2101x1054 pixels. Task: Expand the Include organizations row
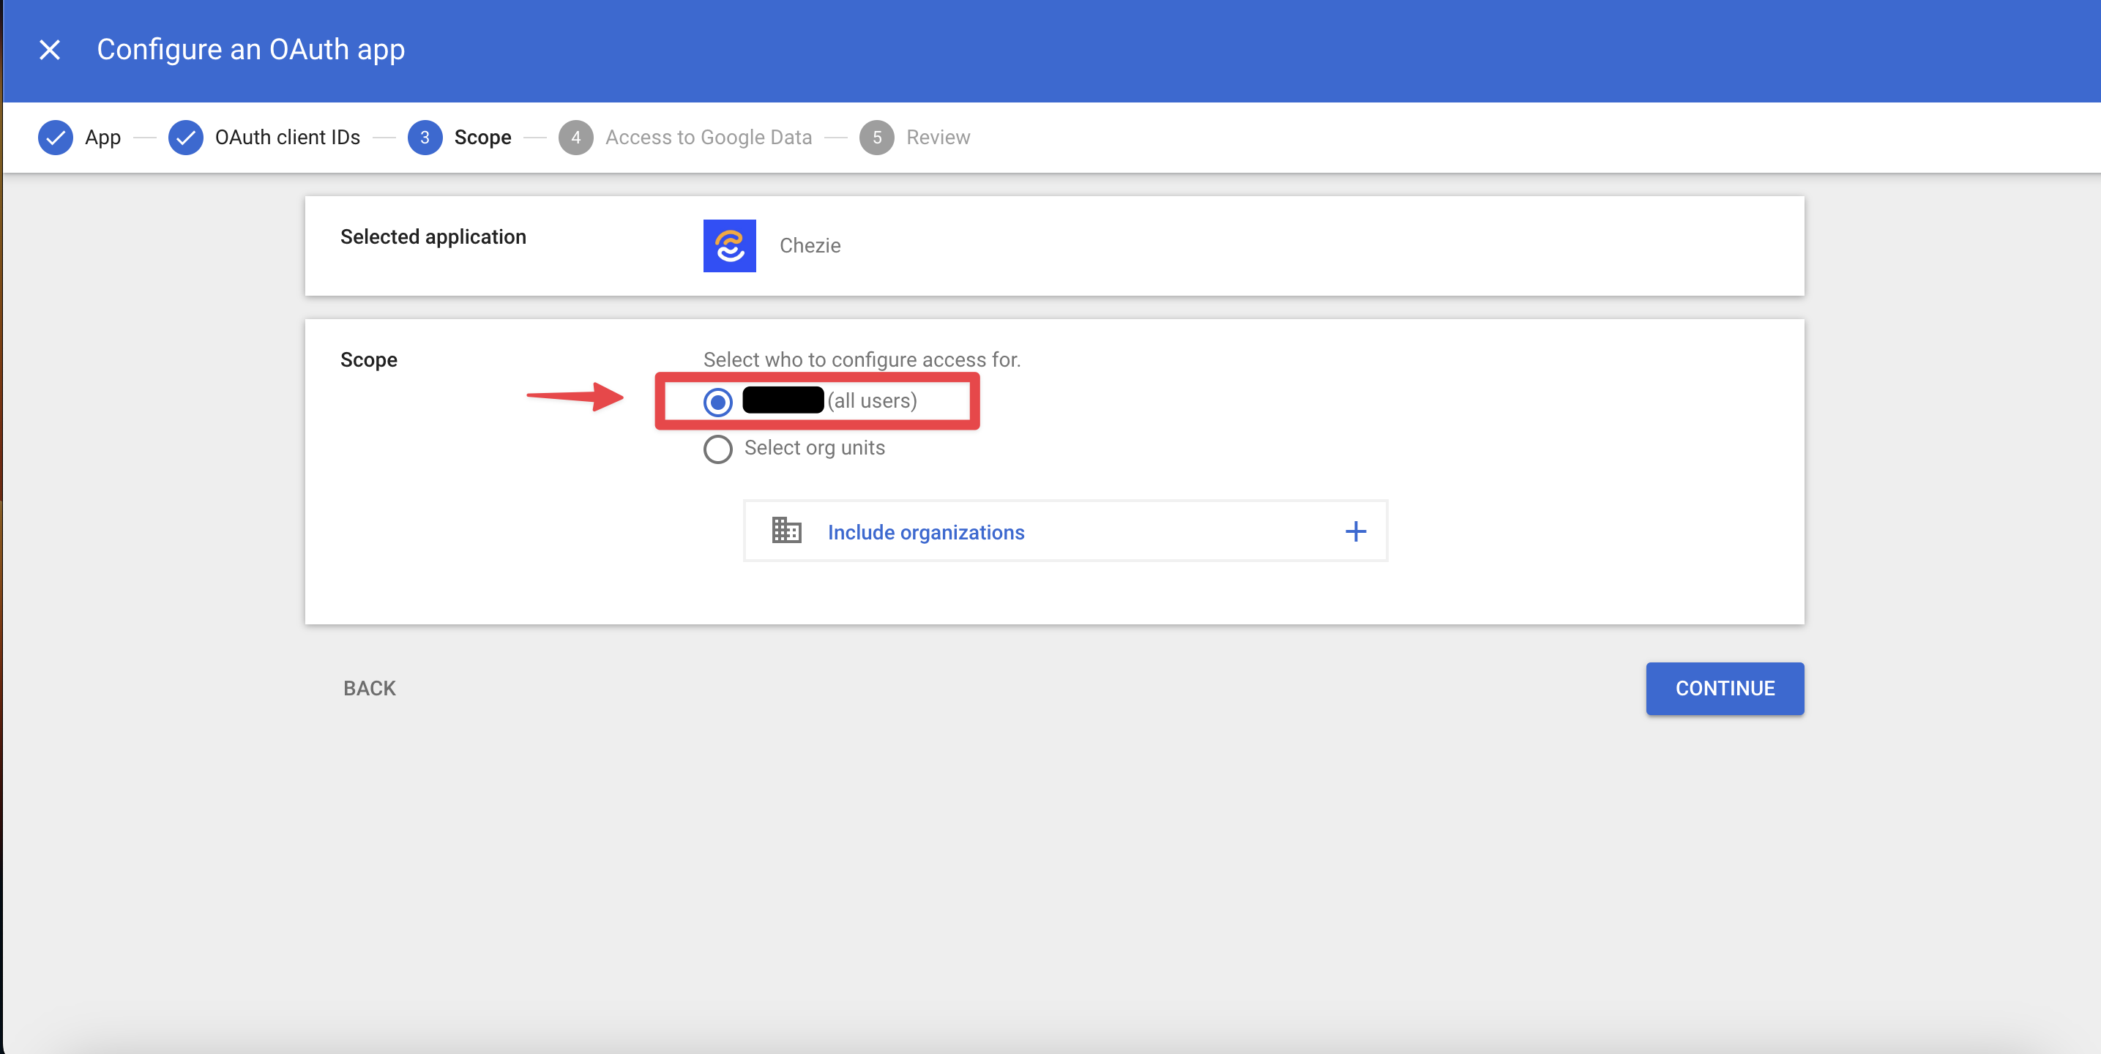pos(926,532)
